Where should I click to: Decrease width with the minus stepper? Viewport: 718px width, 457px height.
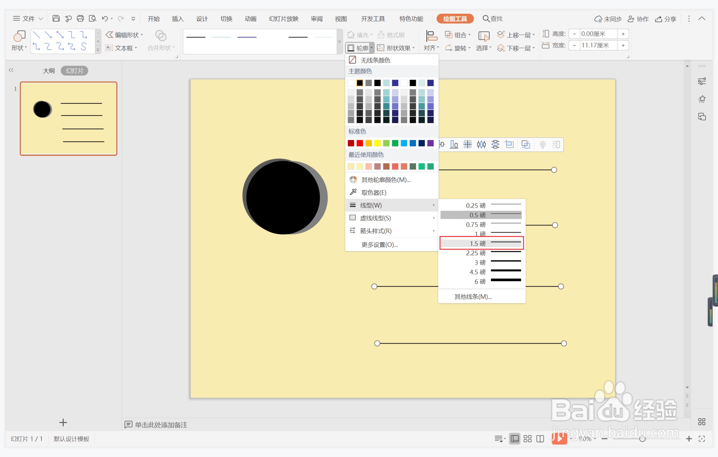574,45
